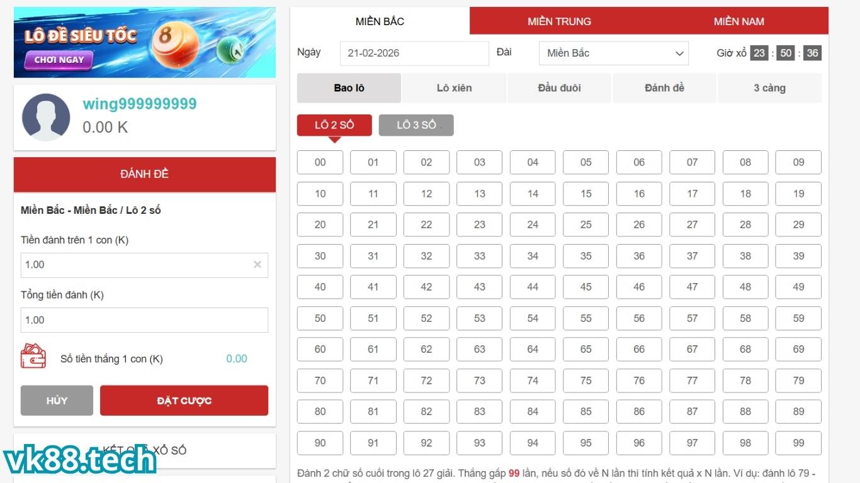Viewport: 860px width, 483px height.
Task: Switch to the Miền Nam tab
Action: [x=738, y=21]
